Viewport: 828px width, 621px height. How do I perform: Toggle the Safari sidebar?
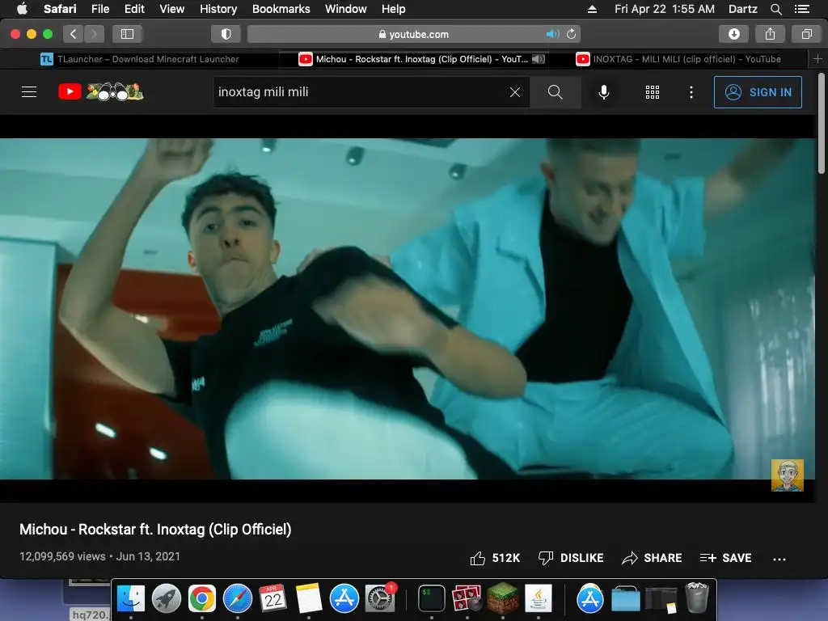tap(127, 34)
